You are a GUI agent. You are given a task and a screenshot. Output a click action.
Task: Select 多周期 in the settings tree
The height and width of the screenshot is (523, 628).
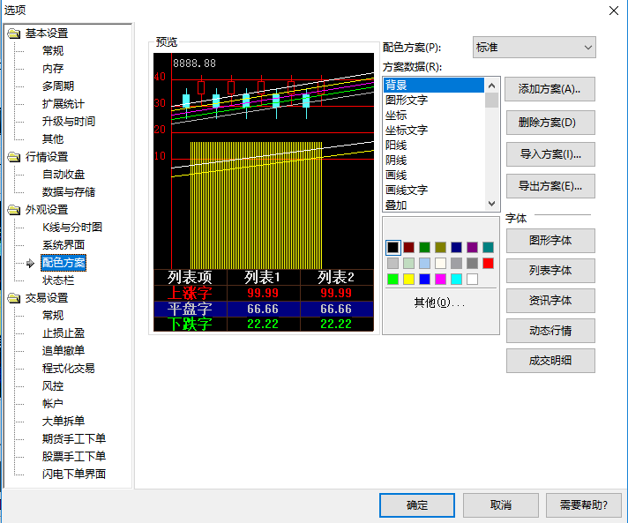click(58, 86)
